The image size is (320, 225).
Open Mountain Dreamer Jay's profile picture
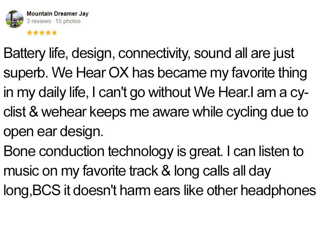(15, 19)
